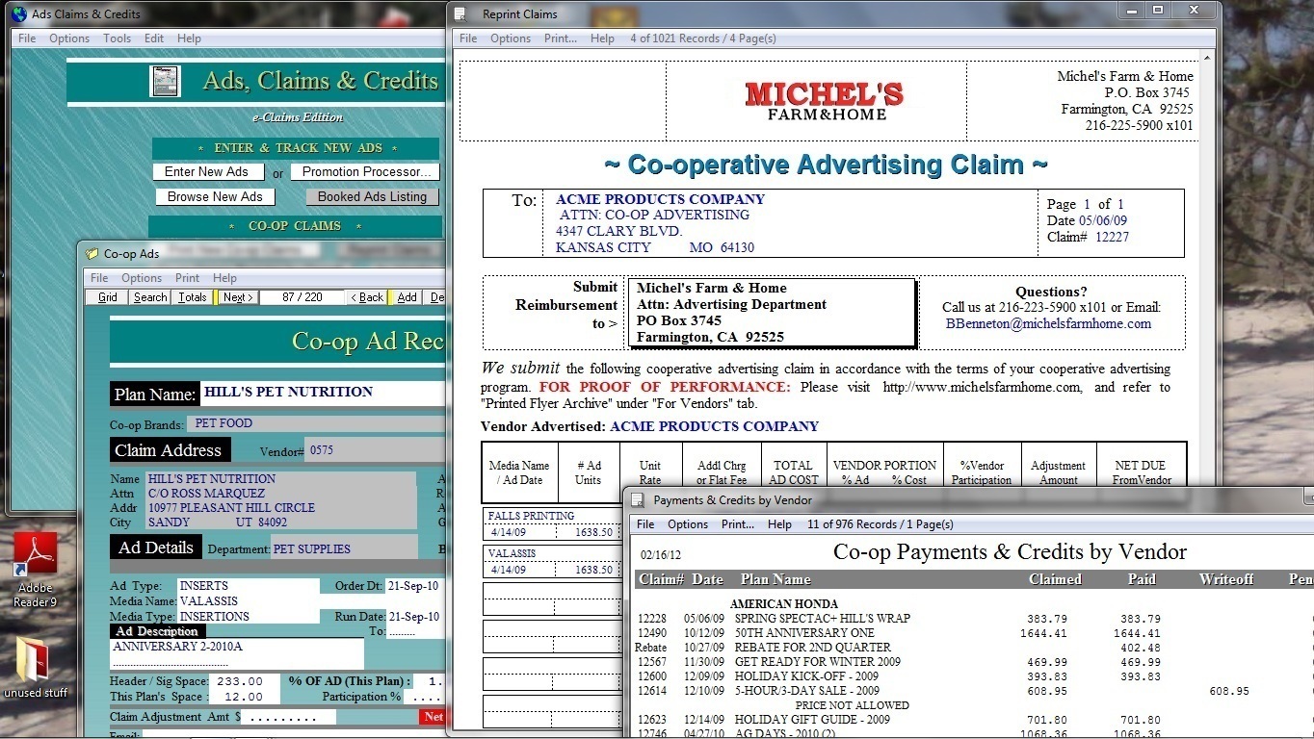Click the Payments & Credits by Vendor title icon

point(639,500)
